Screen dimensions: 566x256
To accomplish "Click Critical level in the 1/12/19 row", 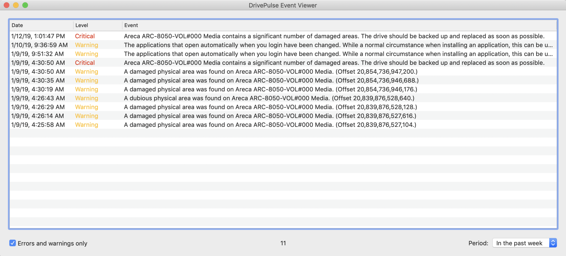I will pos(85,36).
